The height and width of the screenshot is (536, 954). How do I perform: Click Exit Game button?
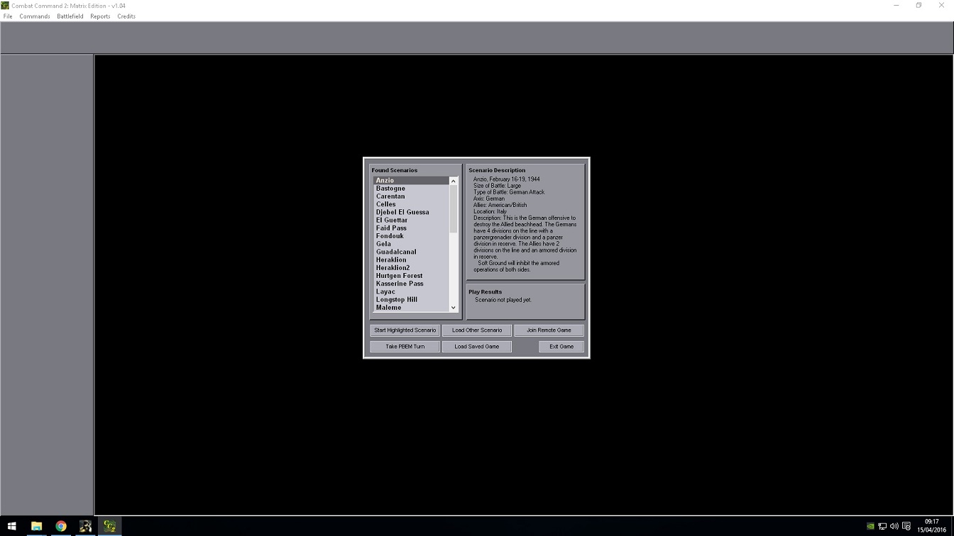tap(561, 347)
